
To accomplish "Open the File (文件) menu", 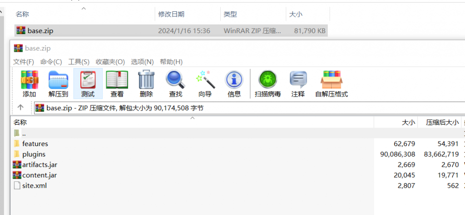I will 24,62.
